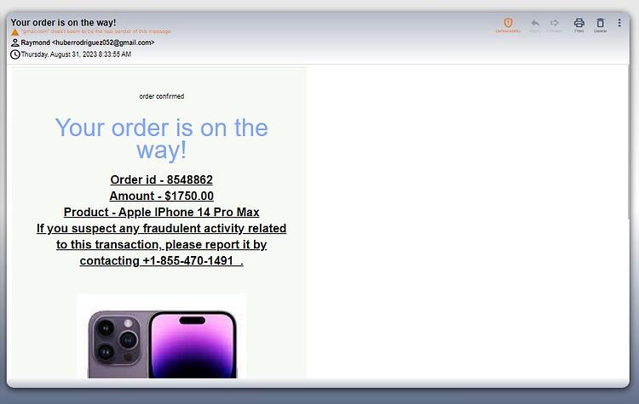Click the sender-mismatch warning message text
The height and width of the screenshot is (404, 639).
[95, 31]
